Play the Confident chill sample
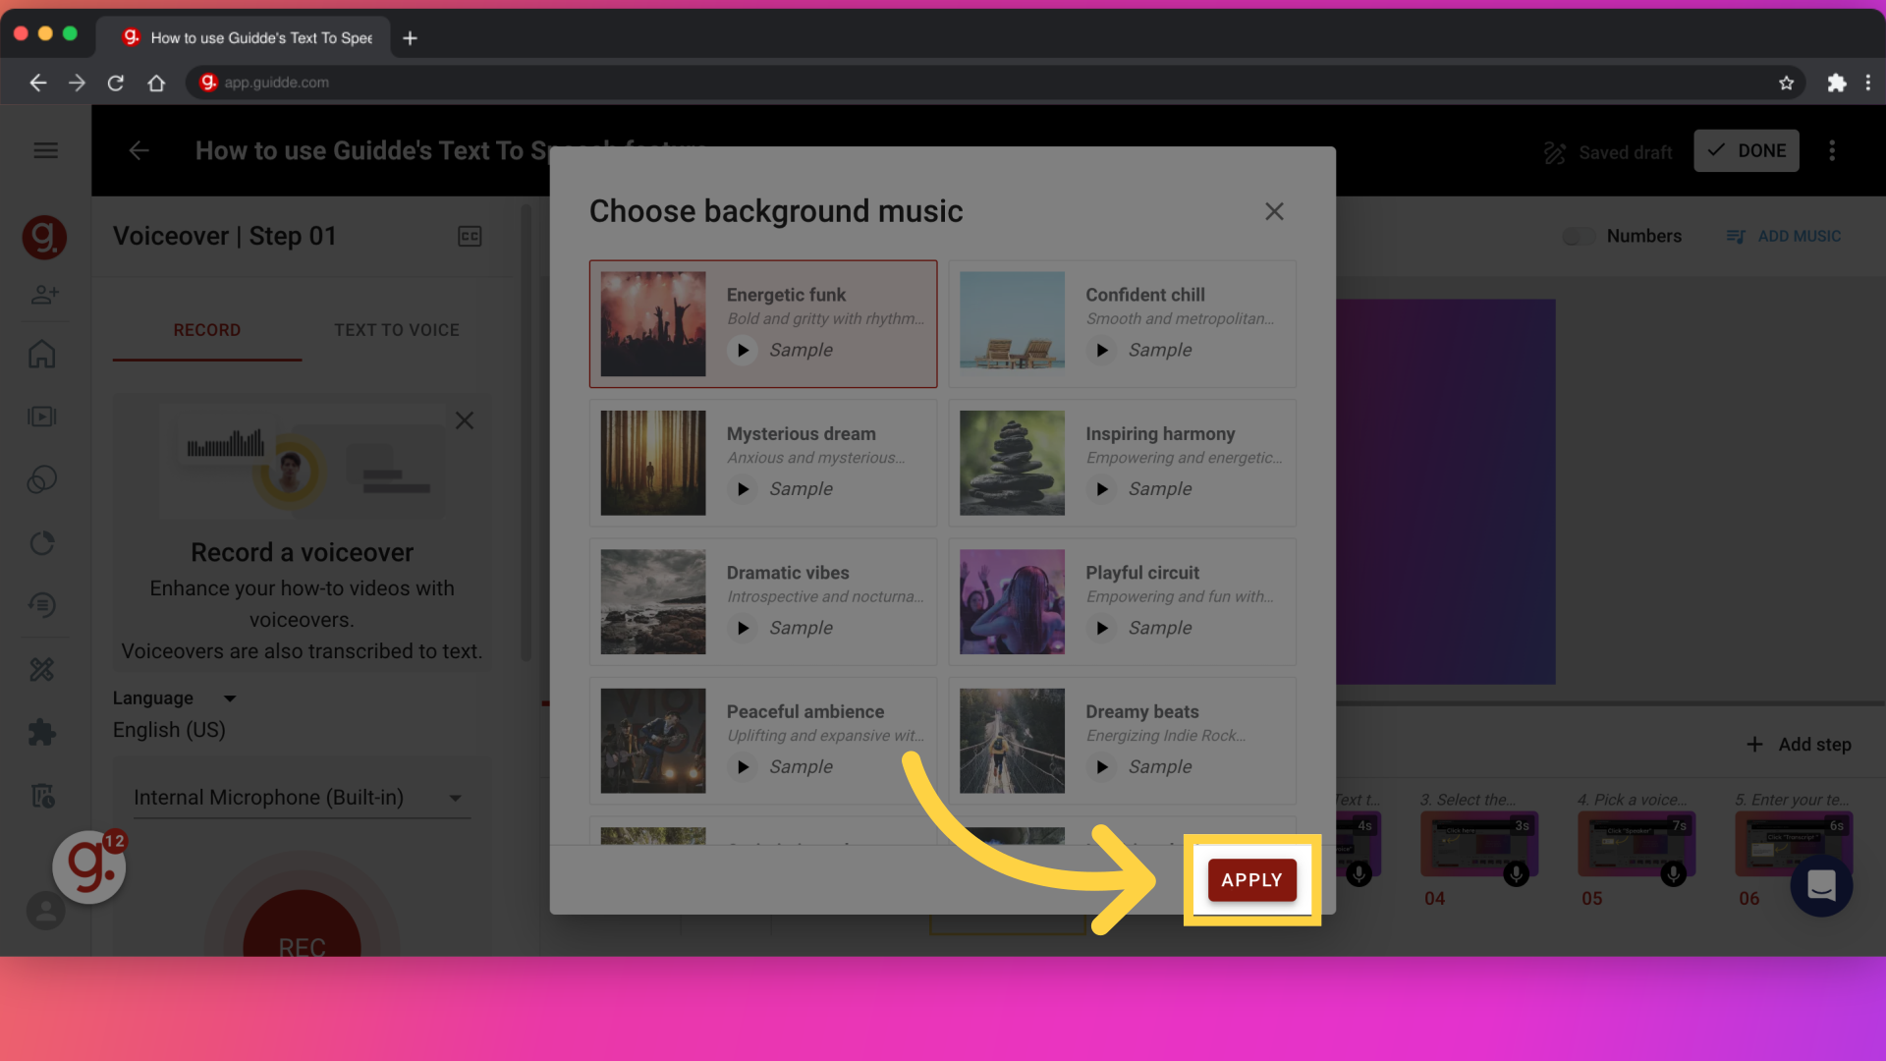 [1102, 350]
